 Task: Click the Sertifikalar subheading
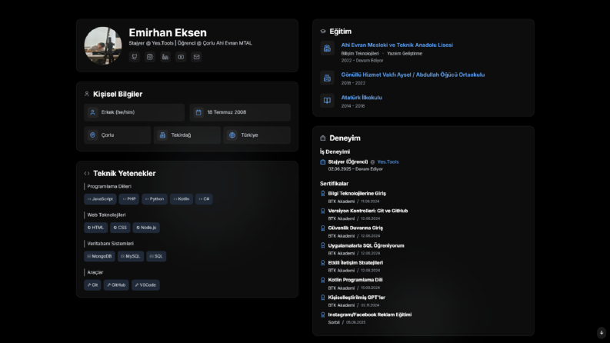(334, 184)
